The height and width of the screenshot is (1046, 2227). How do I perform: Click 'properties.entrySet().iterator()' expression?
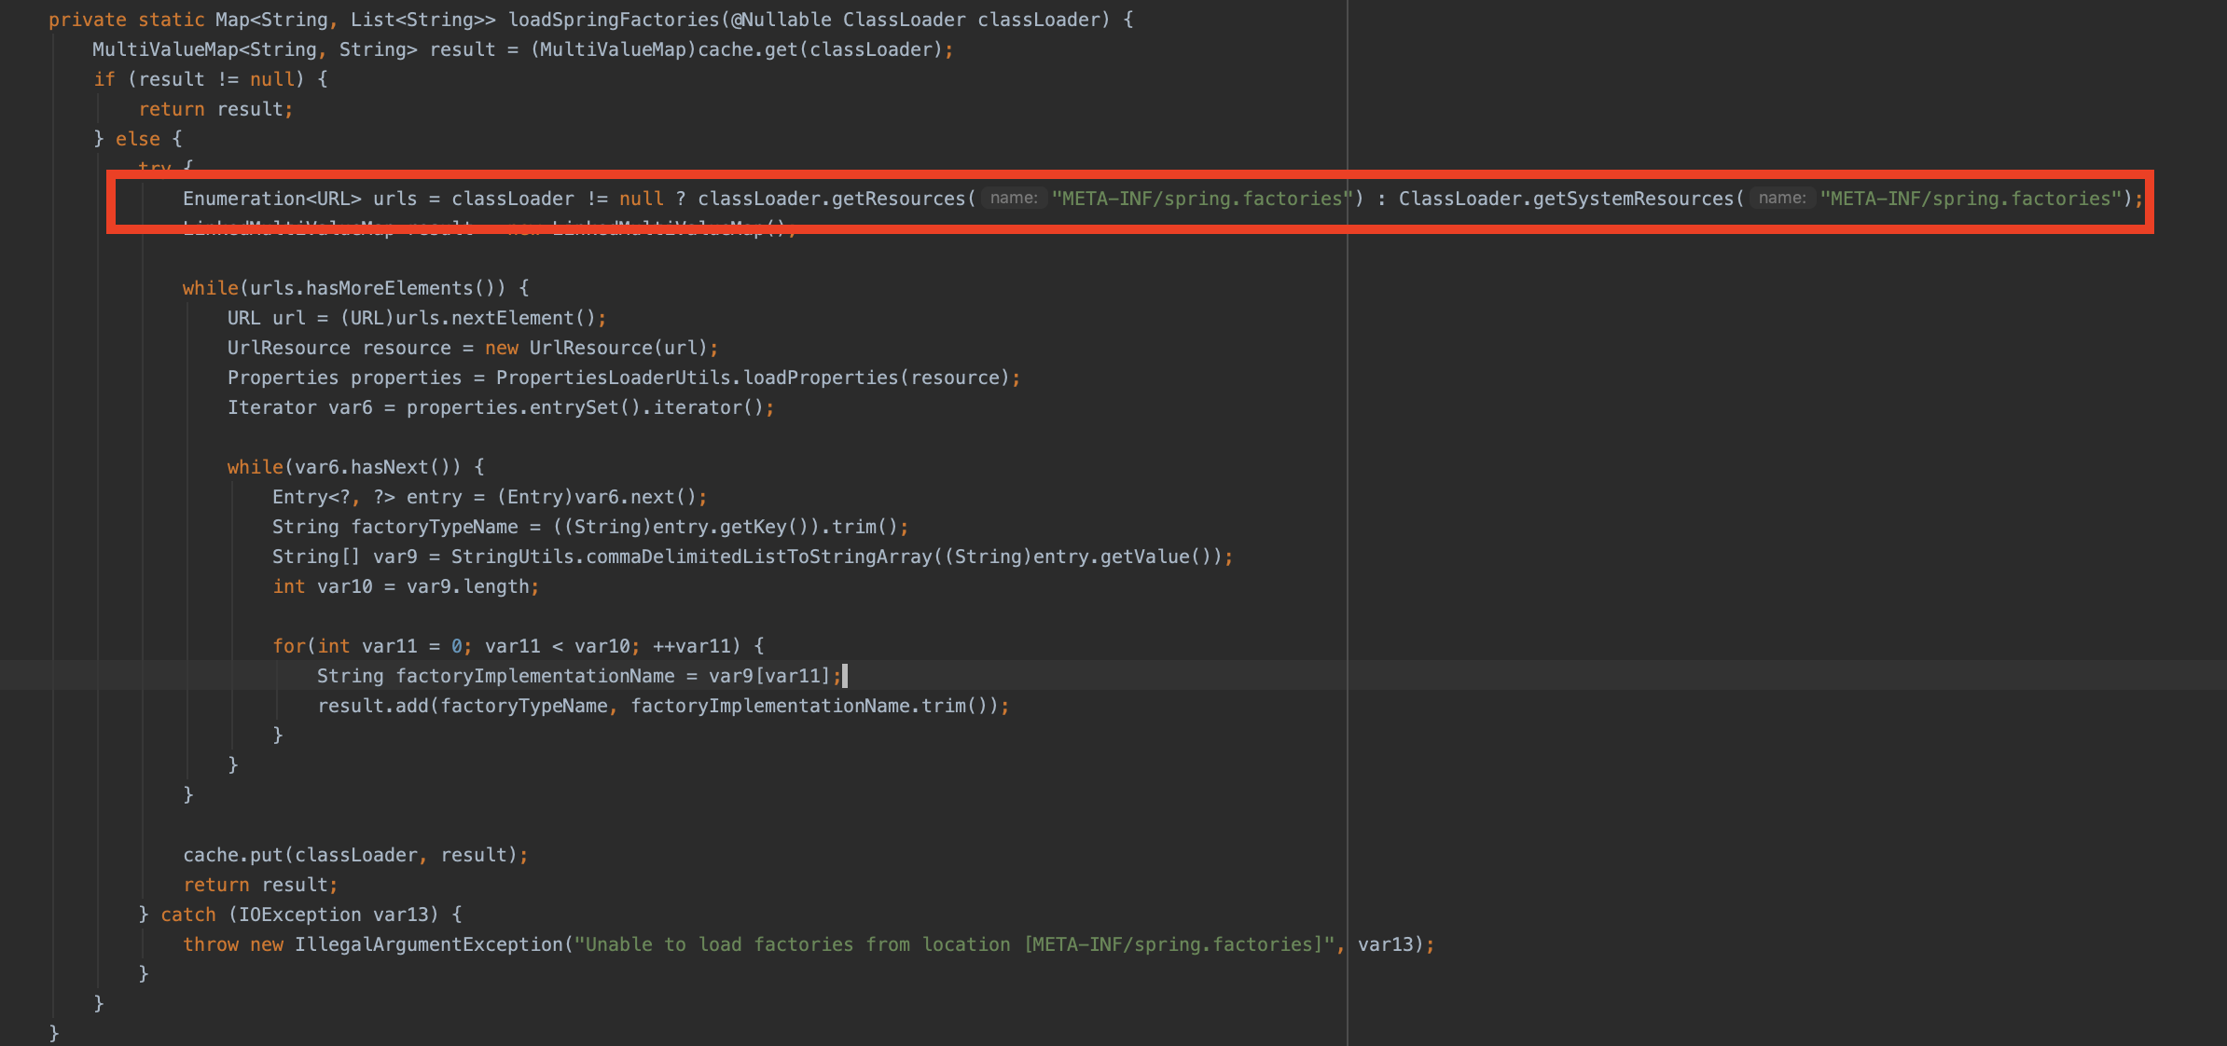585,407
